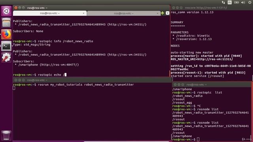The height and width of the screenshot is (142, 253).
Task: Switch to the second ros@ros-vm terminal tab
Action: 124,13
